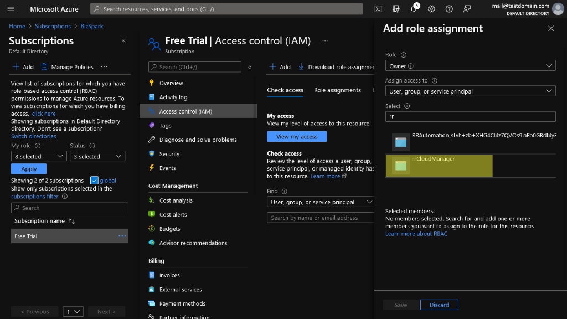Open Directory and subscription filter icon
This screenshot has width=567, height=319.
tap(396, 9)
